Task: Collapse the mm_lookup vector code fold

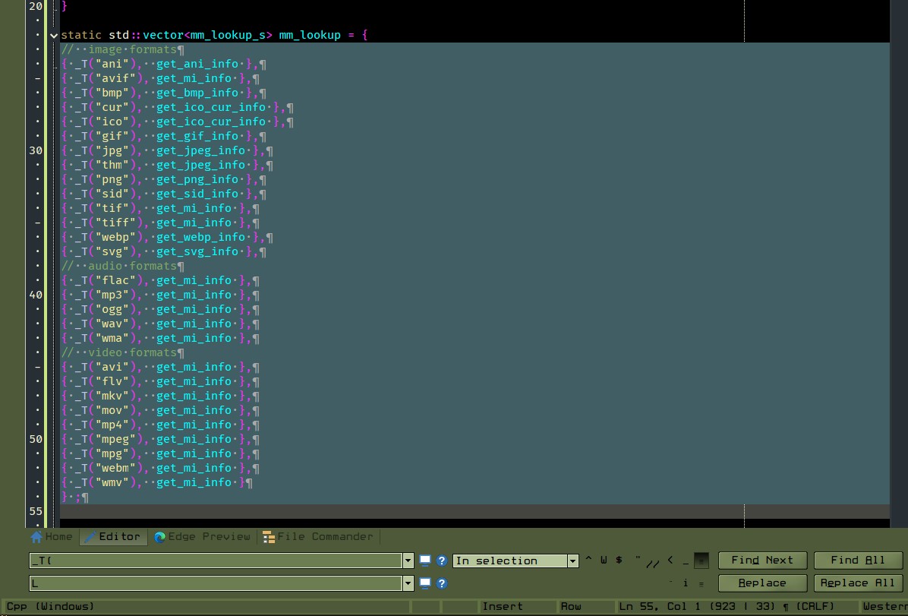Action: point(54,36)
